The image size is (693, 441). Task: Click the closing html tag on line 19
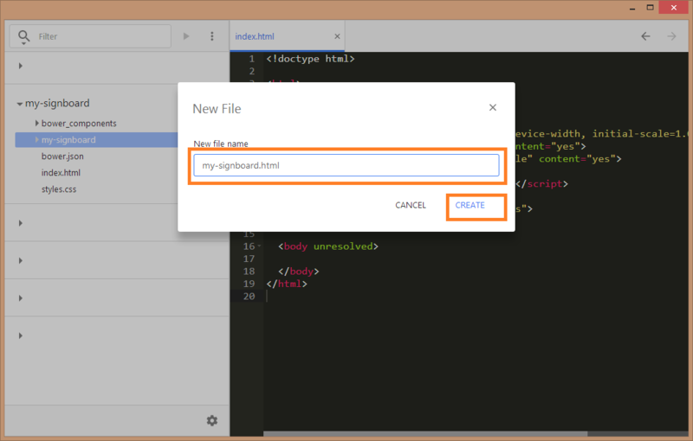[287, 284]
